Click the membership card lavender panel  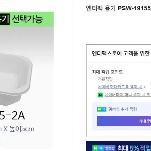122,116
